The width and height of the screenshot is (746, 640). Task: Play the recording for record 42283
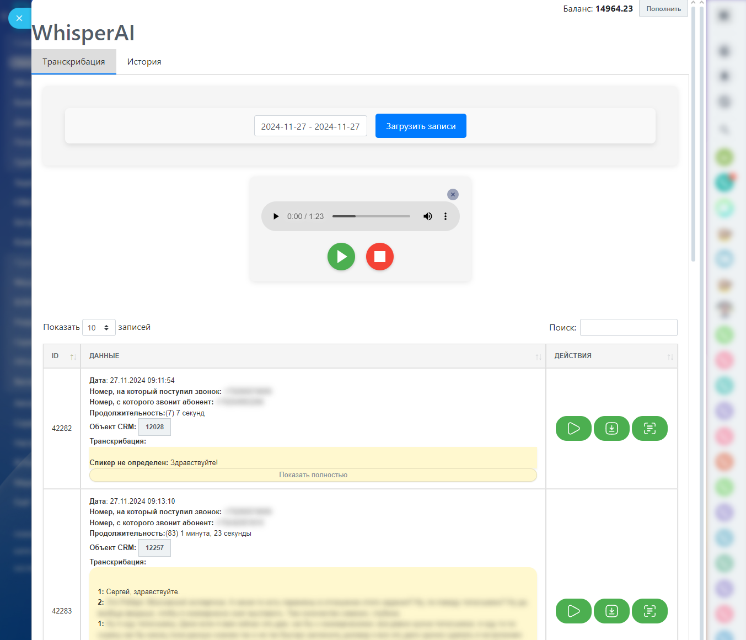(x=573, y=611)
